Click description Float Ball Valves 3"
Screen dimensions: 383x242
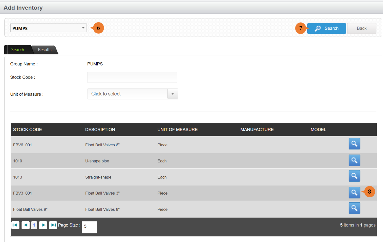click(x=102, y=193)
